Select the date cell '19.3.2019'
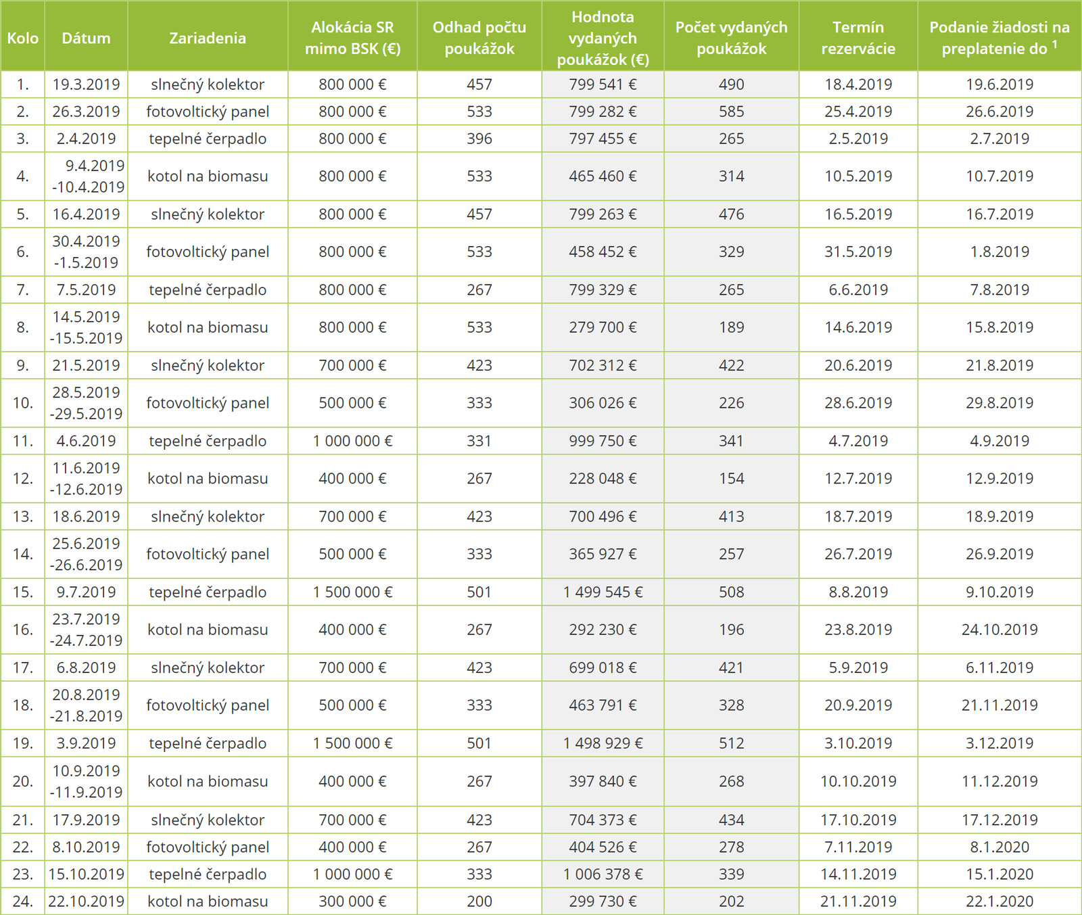Viewport: 1082px width, 915px height. pyautogui.click(x=86, y=85)
